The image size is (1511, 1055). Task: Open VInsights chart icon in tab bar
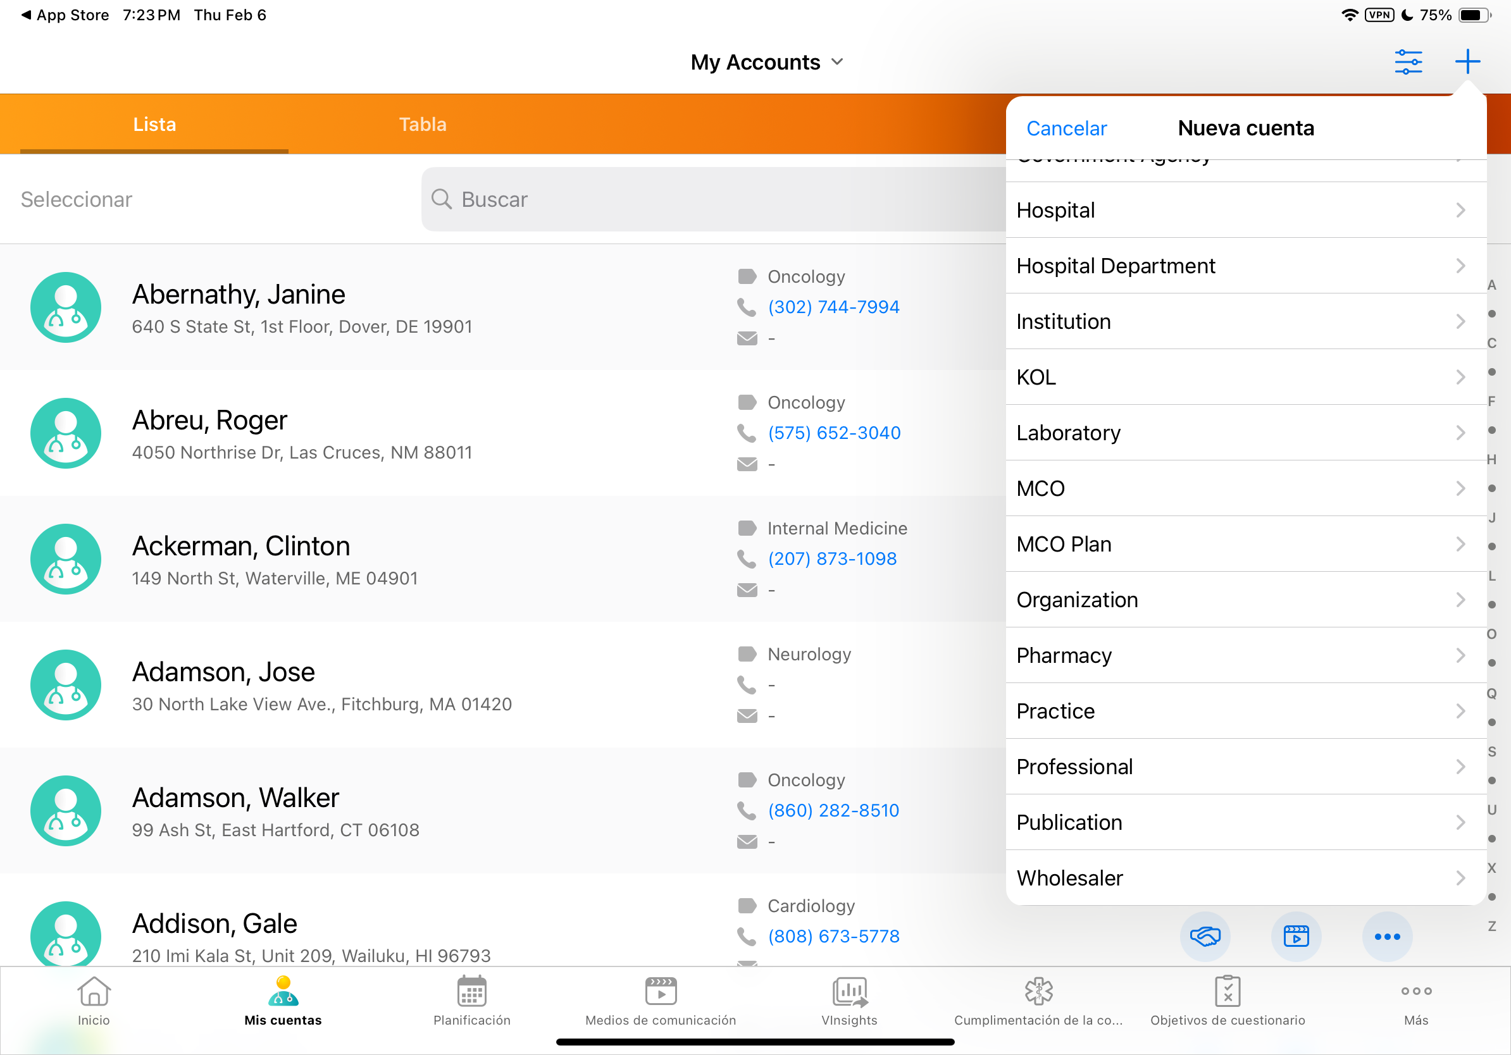[849, 1001]
